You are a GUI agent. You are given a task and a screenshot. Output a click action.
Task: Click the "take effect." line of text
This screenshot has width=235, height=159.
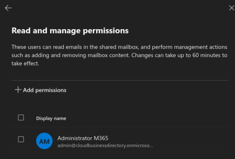25,64
